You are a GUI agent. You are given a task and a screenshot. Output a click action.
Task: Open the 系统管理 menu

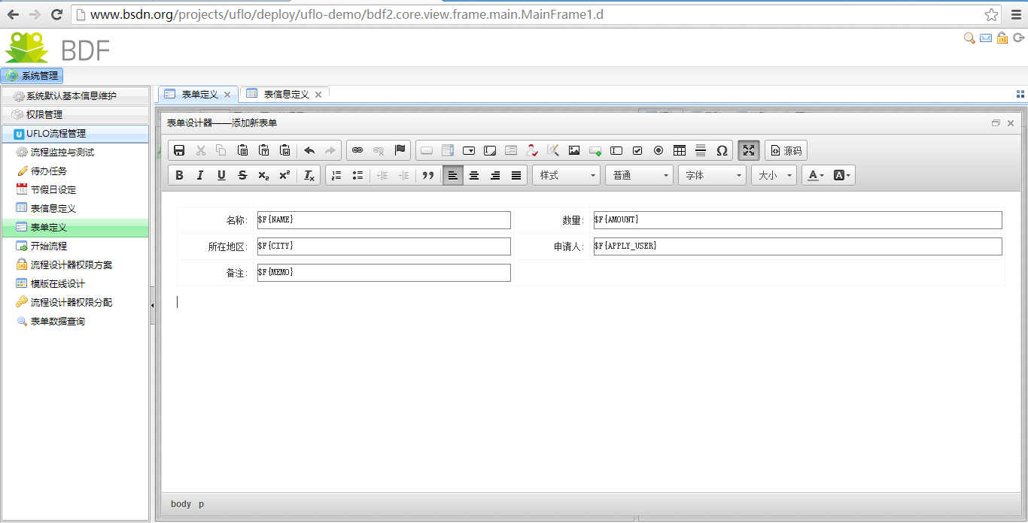tap(32, 76)
